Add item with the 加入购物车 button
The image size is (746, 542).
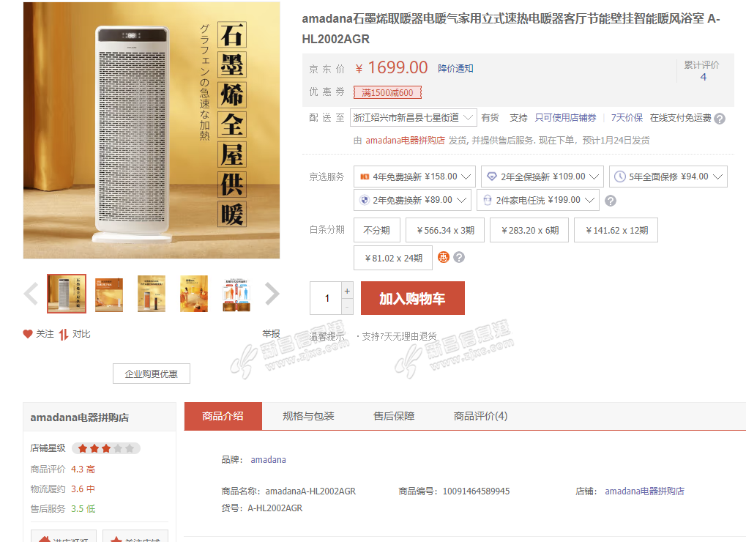412,298
